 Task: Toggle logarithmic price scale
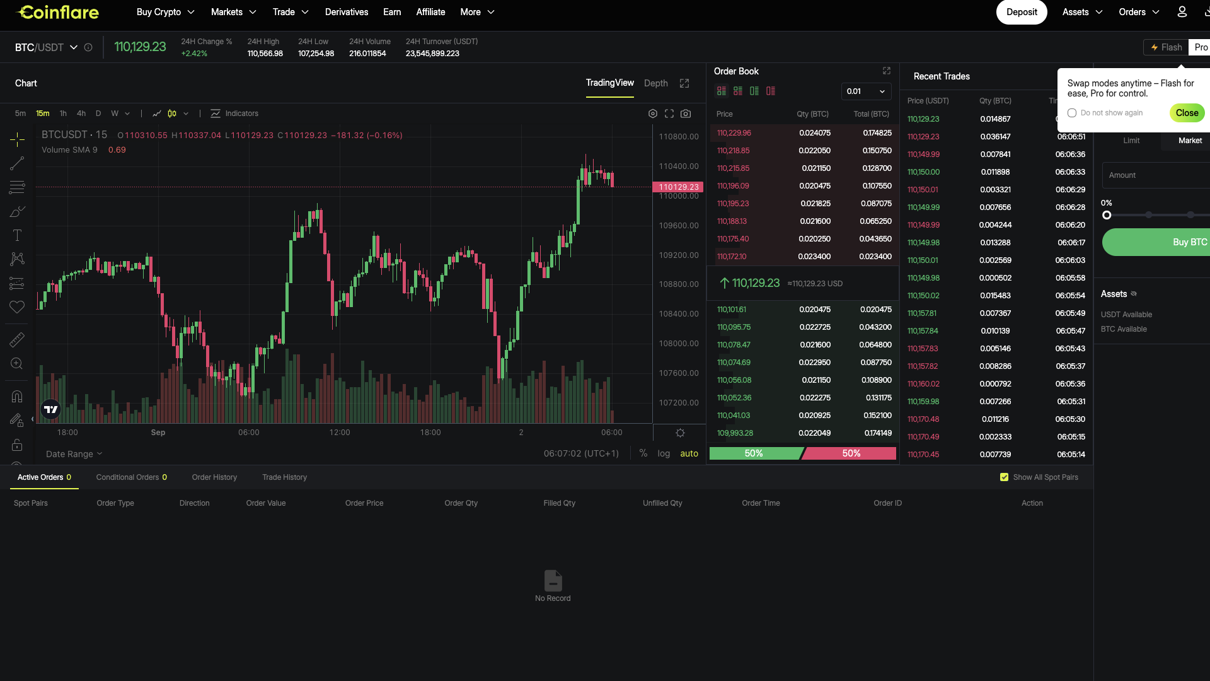click(x=663, y=453)
